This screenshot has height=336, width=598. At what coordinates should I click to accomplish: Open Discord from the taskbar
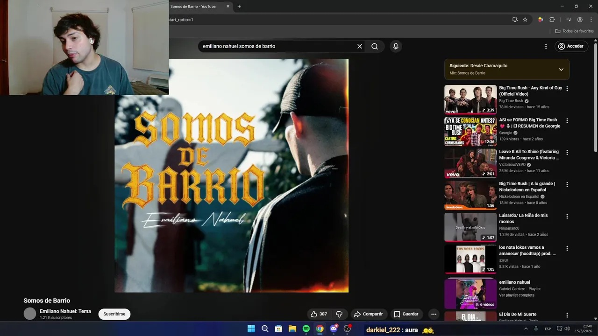tap(334, 329)
